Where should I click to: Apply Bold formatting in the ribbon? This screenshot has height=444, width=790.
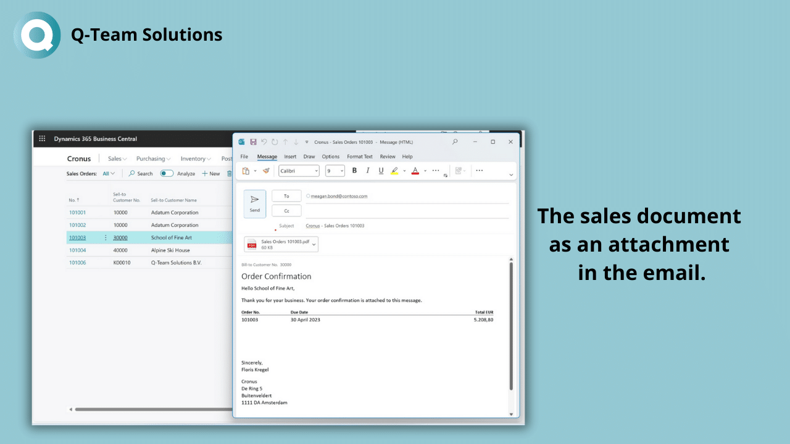click(354, 171)
